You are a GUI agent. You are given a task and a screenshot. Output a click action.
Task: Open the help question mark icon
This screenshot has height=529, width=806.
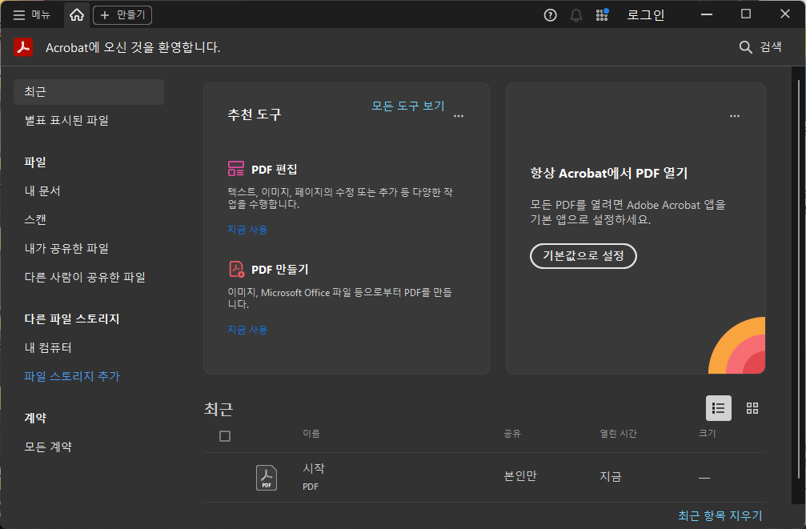[x=550, y=14]
